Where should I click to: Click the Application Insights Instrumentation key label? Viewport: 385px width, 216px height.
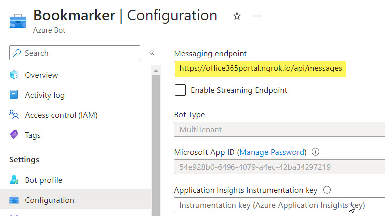[246, 190]
